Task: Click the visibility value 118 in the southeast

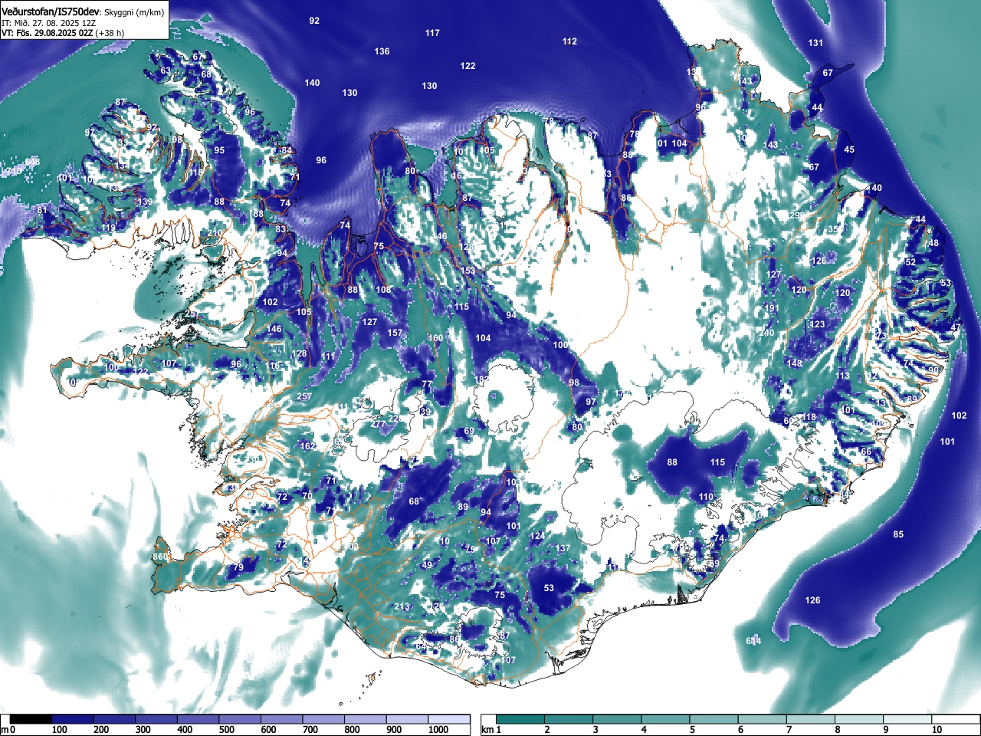Action: 809,417
